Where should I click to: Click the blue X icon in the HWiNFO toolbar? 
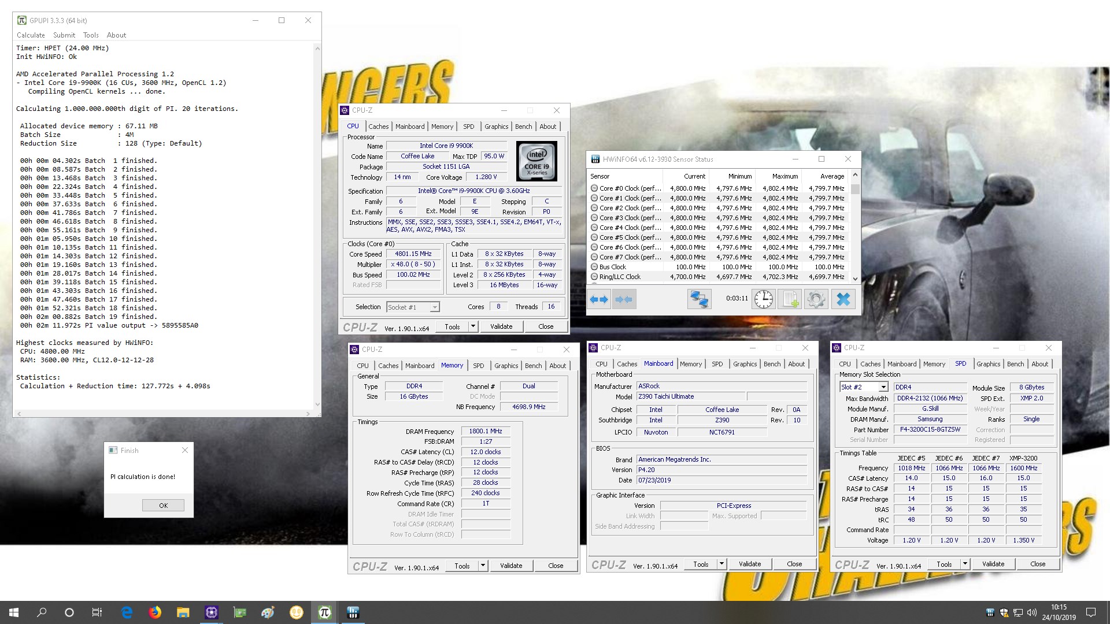(x=843, y=299)
